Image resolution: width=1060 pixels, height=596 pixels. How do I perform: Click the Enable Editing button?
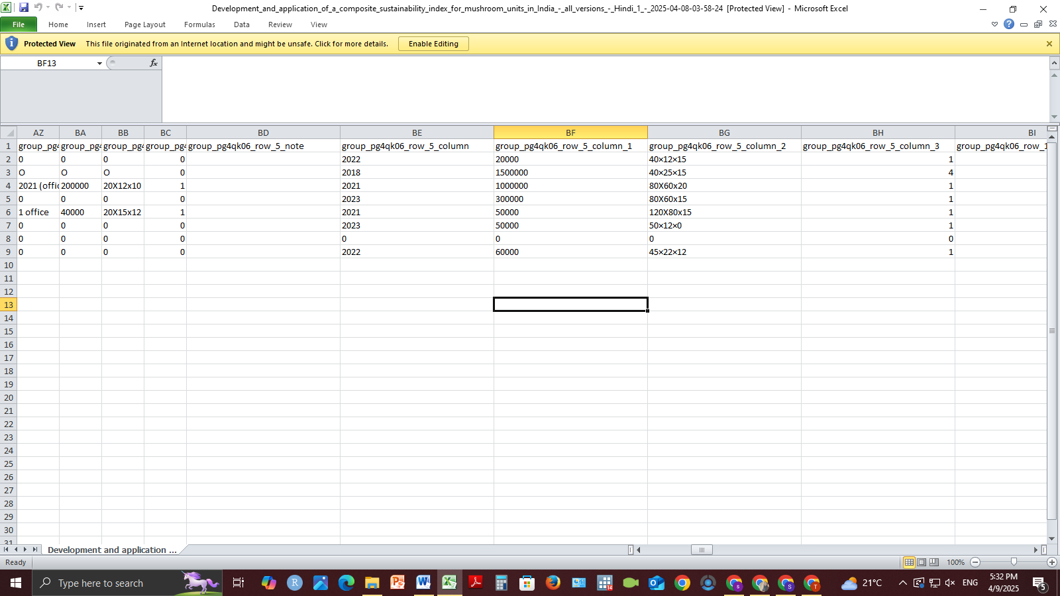click(x=433, y=44)
